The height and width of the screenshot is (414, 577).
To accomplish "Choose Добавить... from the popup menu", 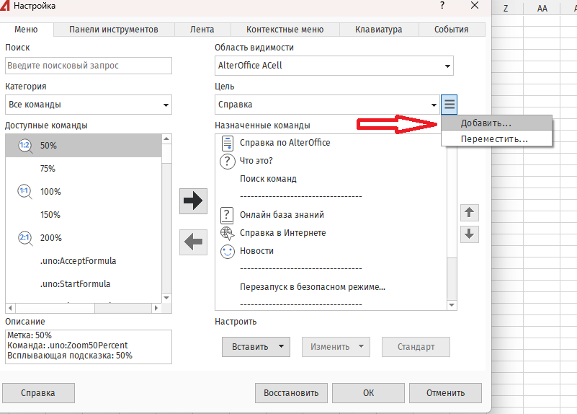I will click(486, 123).
